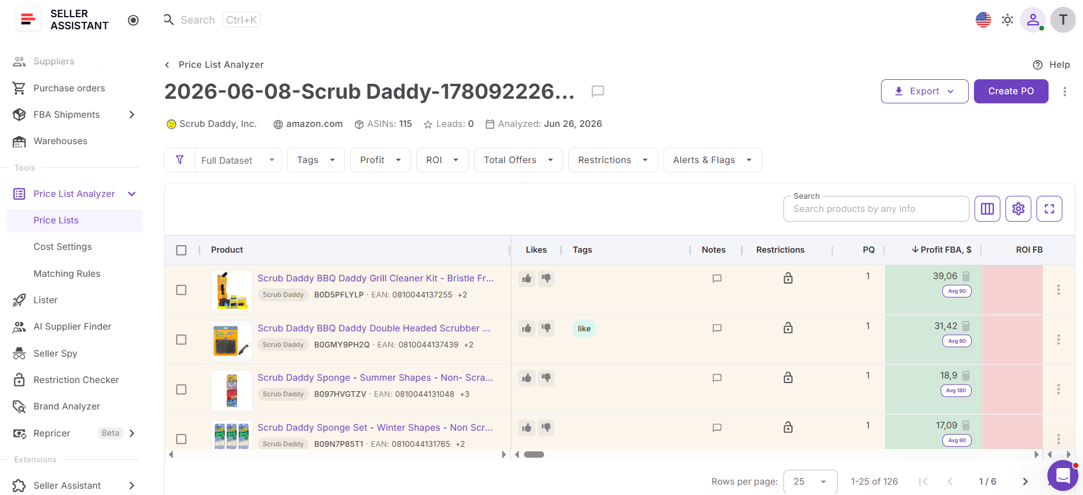Open notes for Summer Shapes sponge row
This screenshot has width=1083, height=495.
pos(717,378)
